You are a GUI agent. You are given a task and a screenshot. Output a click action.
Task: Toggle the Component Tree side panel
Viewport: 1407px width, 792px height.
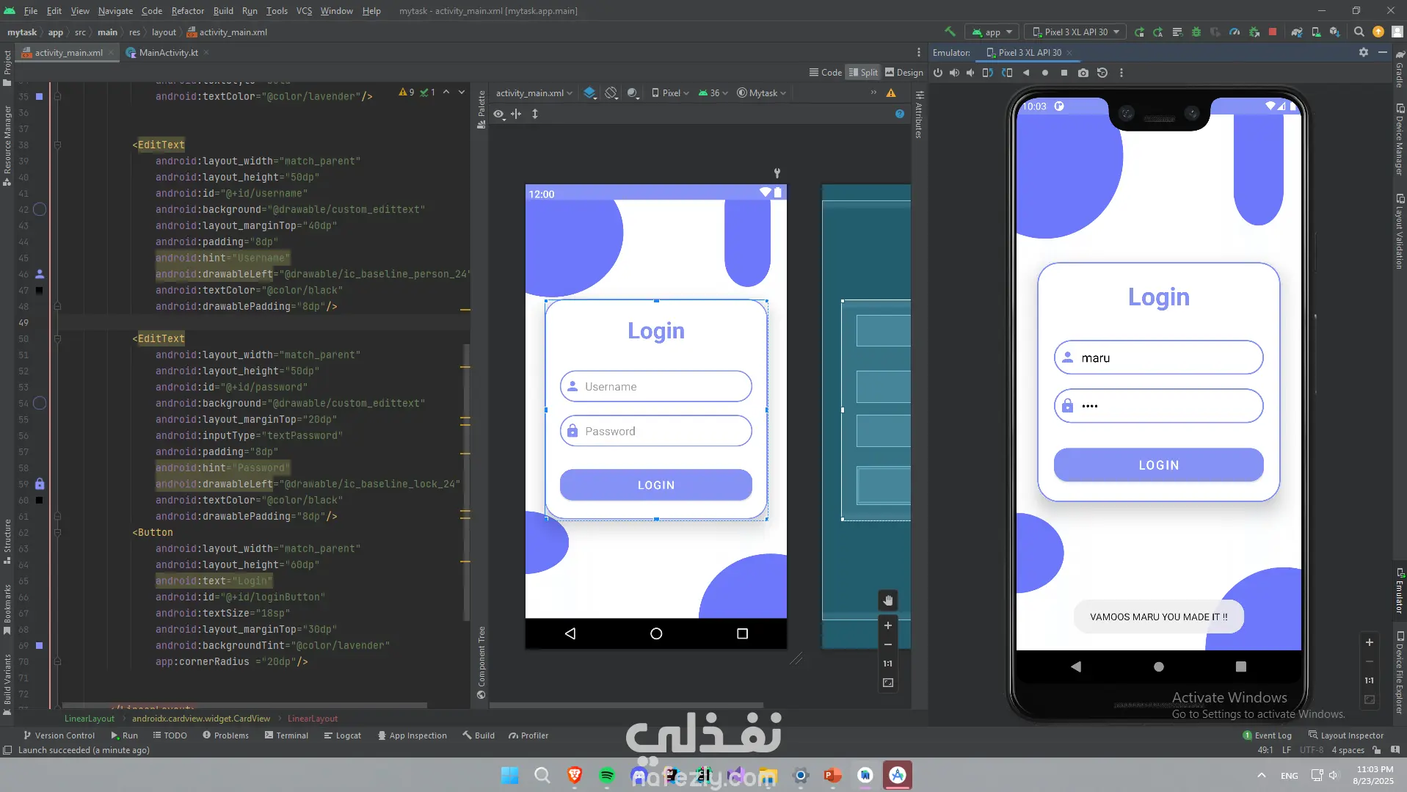(x=481, y=663)
